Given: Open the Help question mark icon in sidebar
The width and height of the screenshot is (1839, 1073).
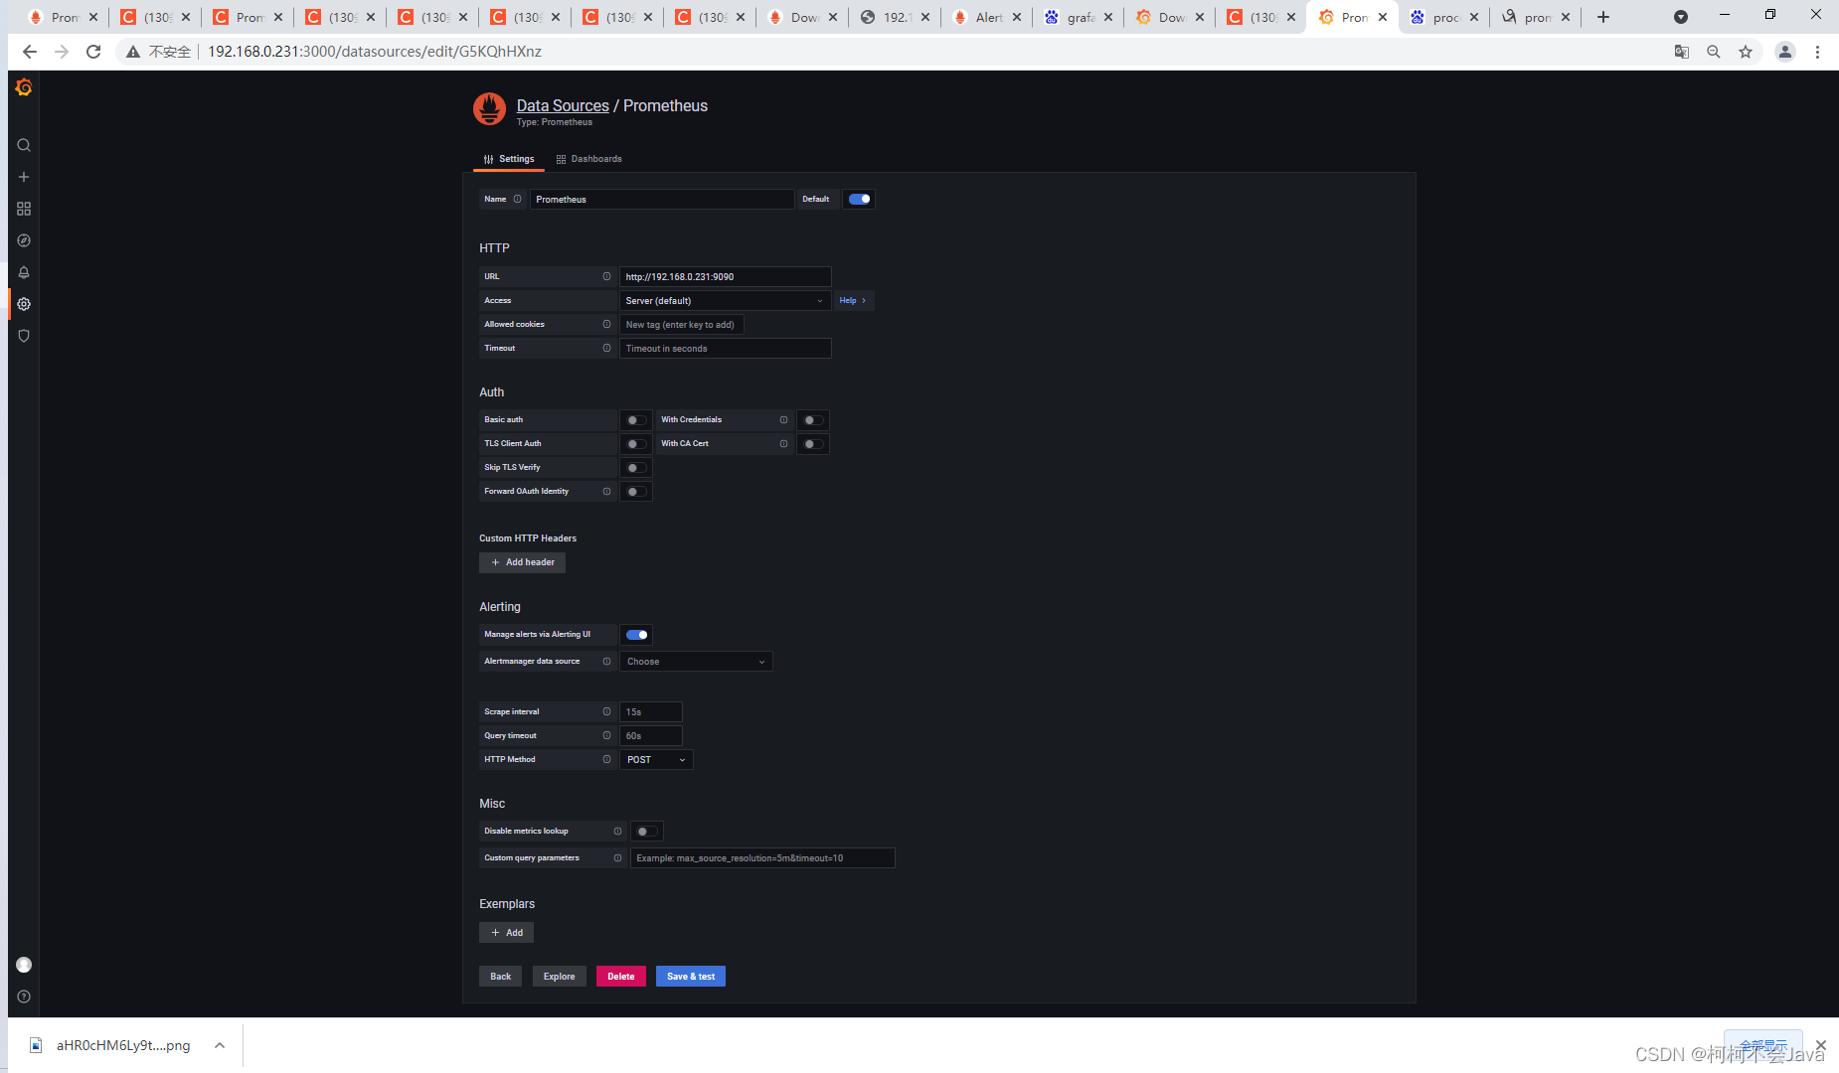Looking at the screenshot, I should coord(24,996).
